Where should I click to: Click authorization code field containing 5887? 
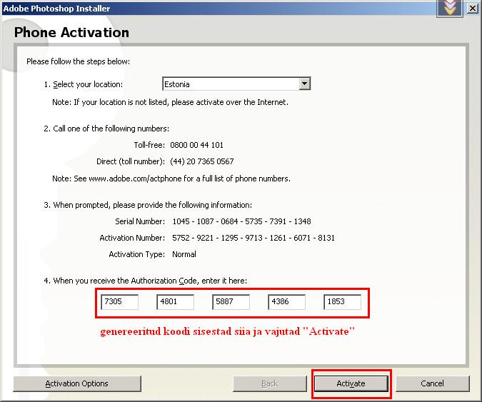pyautogui.click(x=231, y=302)
